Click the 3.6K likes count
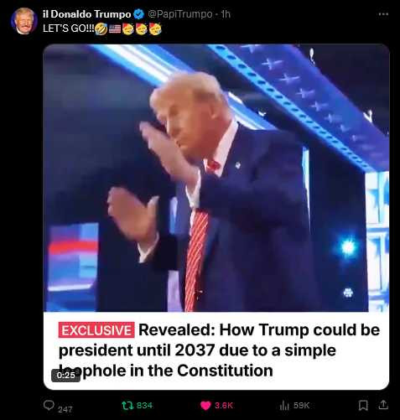The image size is (400, 420). (x=224, y=406)
